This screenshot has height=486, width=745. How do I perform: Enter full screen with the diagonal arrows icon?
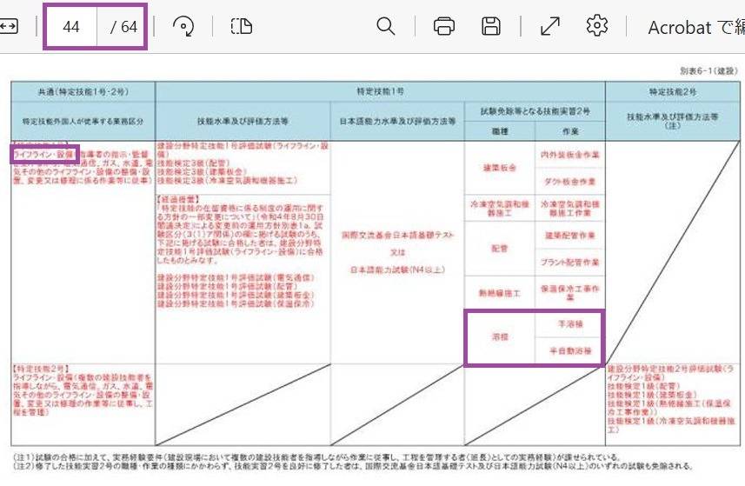pyautogui.click(x=549, y=27)
